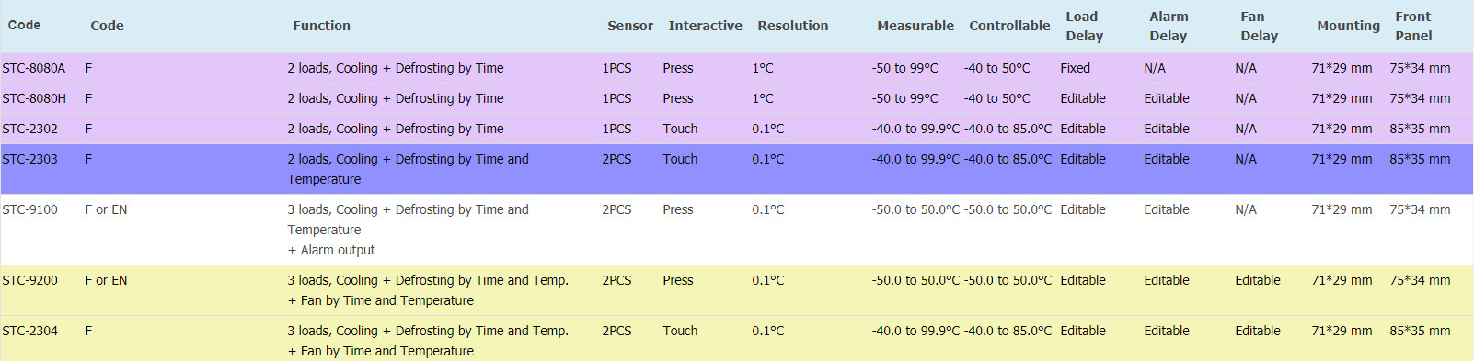1474x361 pixels.
Task: Click the STC-2304 model code
Action: [30, 331]
